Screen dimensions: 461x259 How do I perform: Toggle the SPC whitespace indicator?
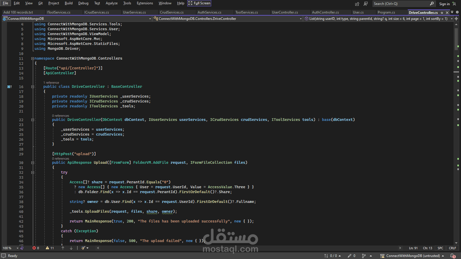tap(440, 248)
